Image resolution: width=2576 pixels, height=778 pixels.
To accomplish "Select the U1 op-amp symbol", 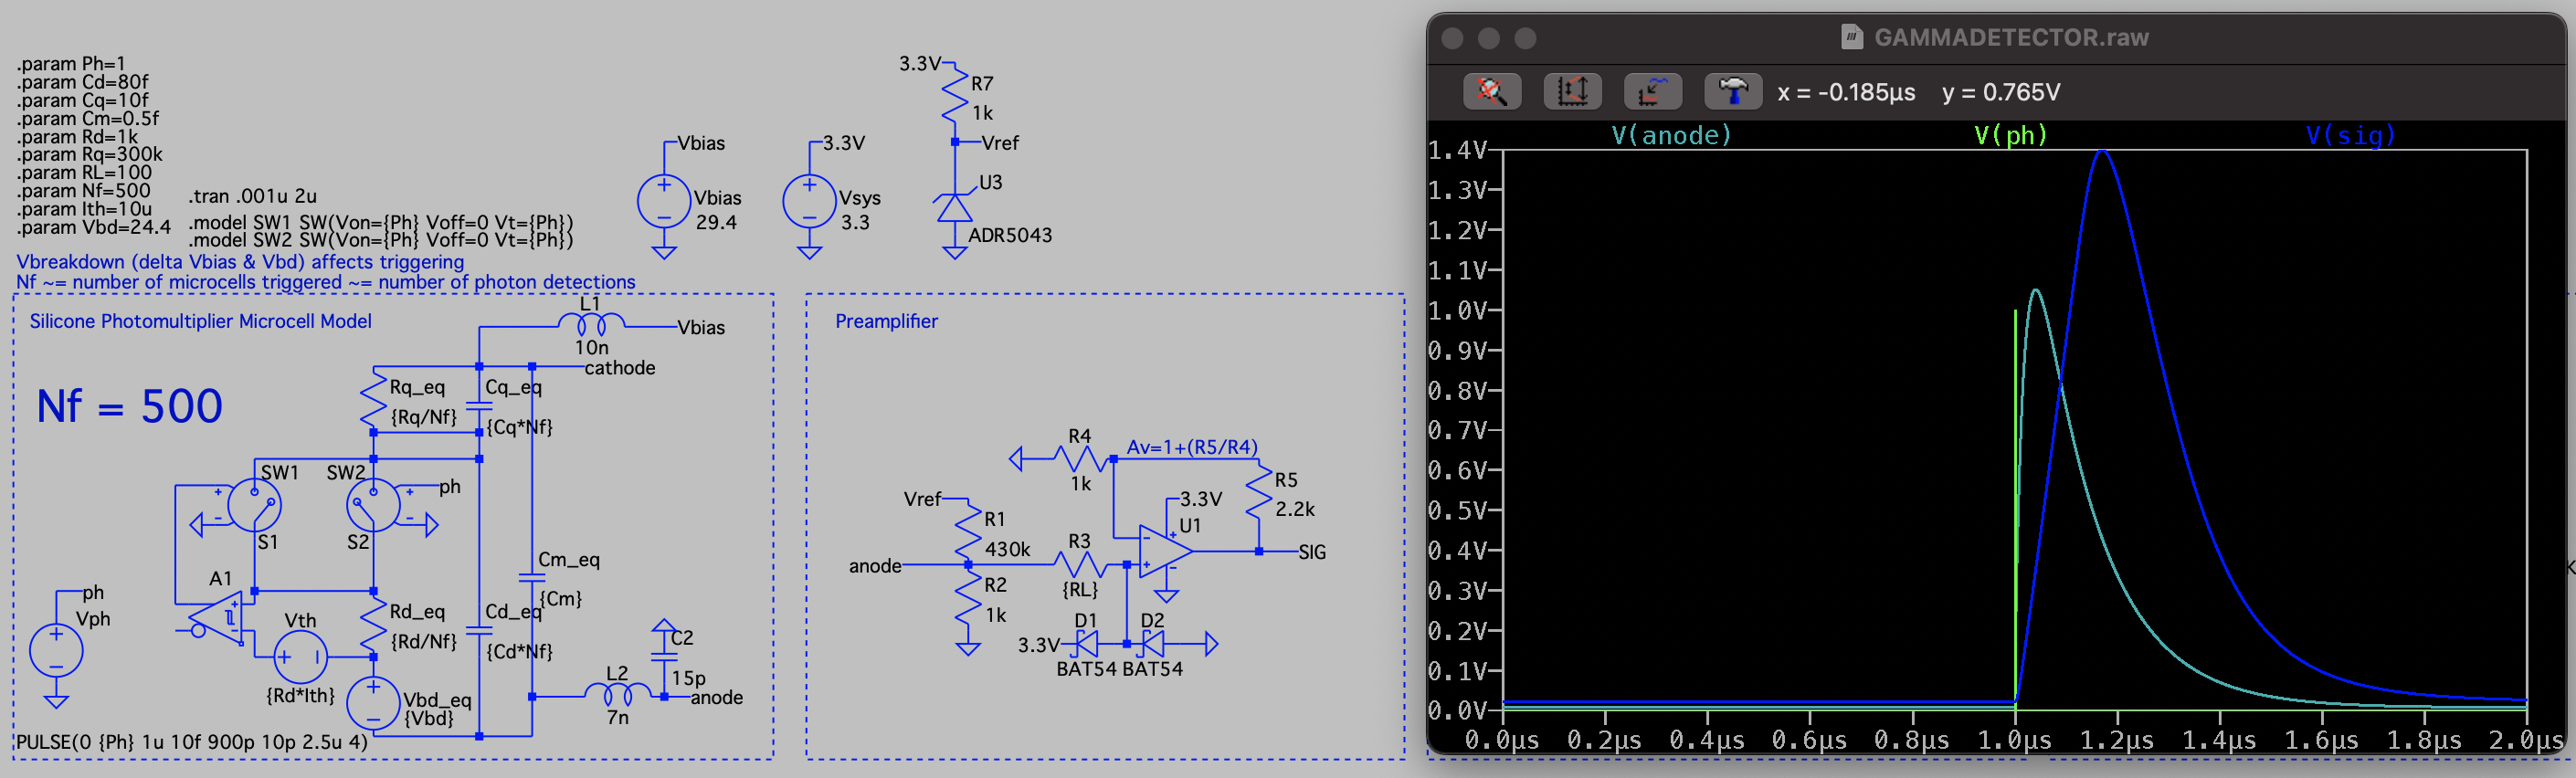I will [x=1165, y=551].
